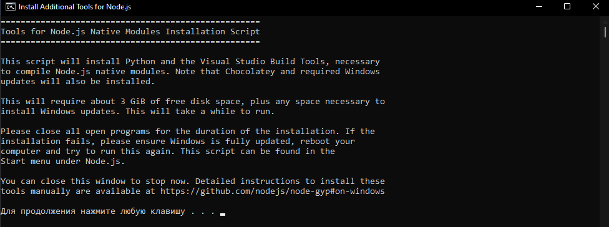This screenshot has height=227, width=609.
Task: Open the console system menu icon
Action: pyautogui.click(x=11, y=7)
